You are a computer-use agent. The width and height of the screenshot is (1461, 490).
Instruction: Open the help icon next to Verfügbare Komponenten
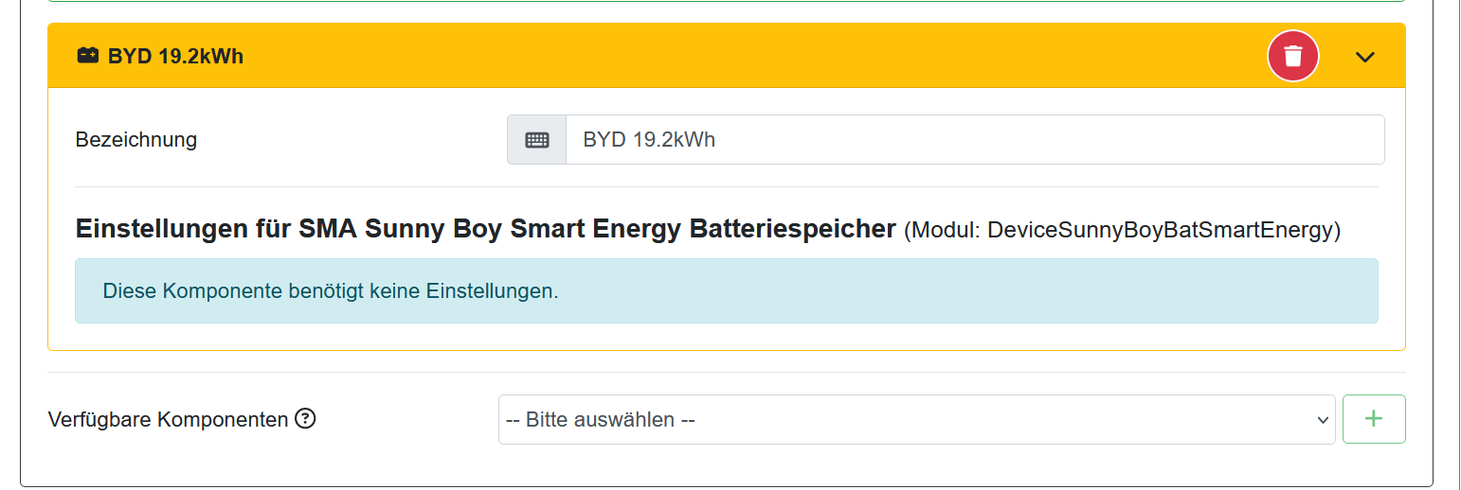[305, 418]
